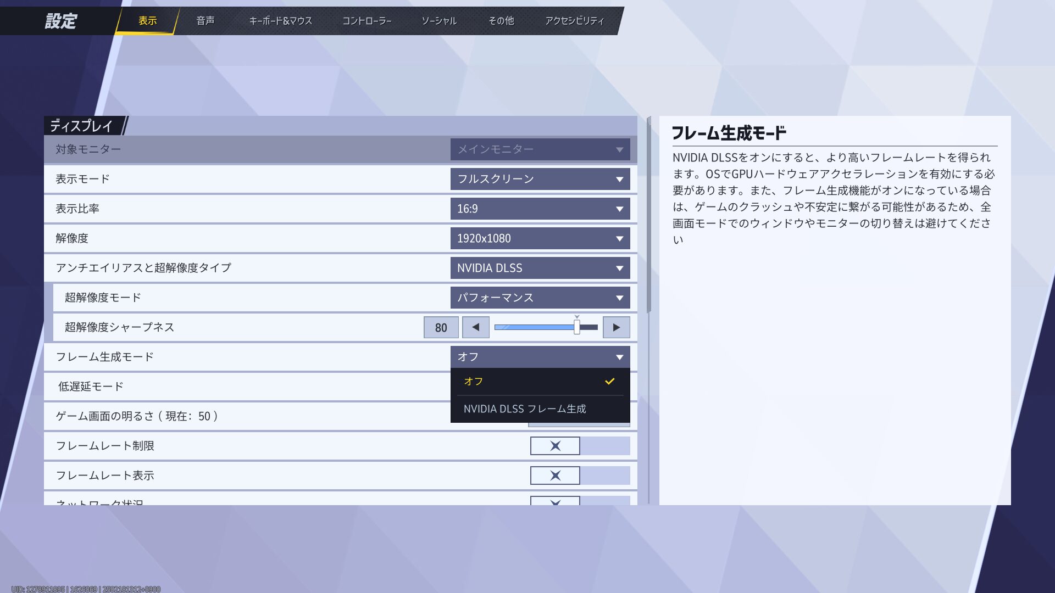Click フレーム生成モード dropdown arrow
This screenshot has width=1055, height=593.
click(619, 357)
